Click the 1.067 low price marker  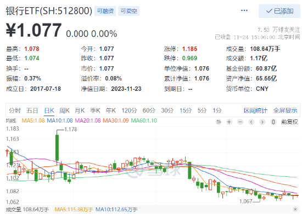point(246,201)
